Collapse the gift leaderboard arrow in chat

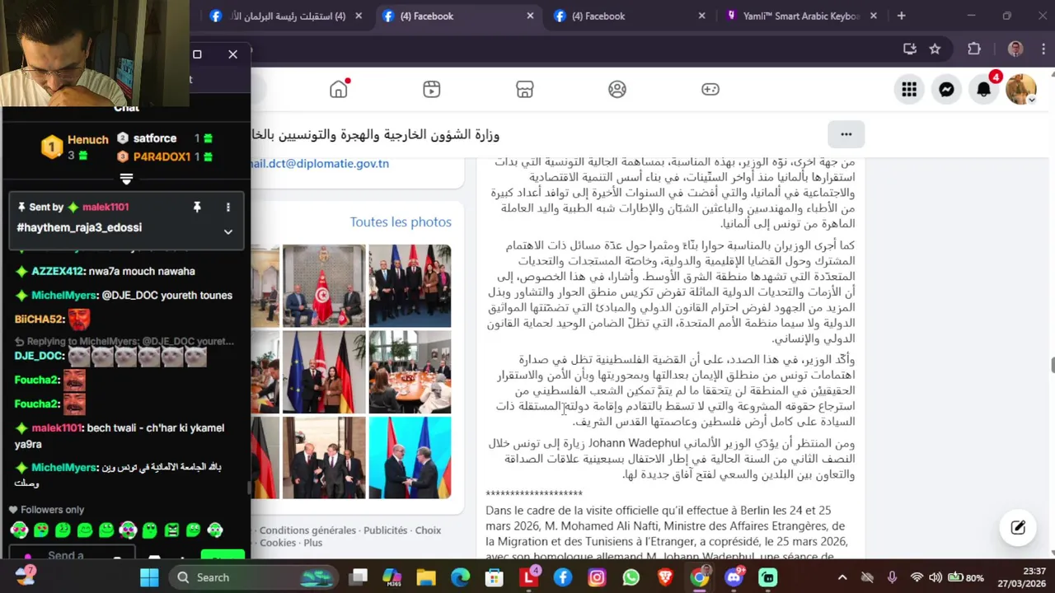(126, 179)
